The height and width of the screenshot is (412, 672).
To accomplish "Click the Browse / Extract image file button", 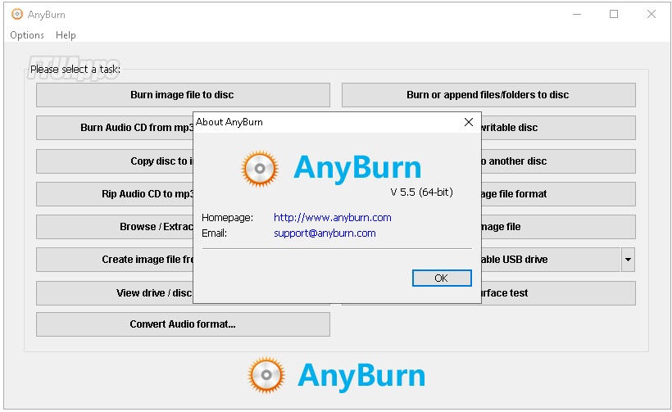I will (x=115, y=227).
